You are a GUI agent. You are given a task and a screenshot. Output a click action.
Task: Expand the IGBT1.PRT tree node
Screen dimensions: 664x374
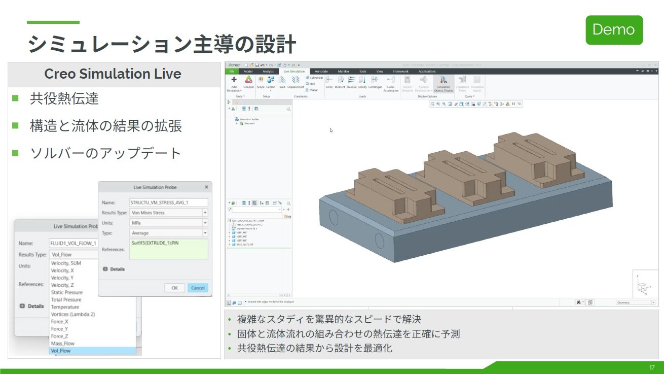tap(230, 232)
